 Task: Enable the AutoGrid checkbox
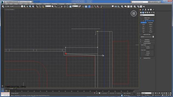pyautogui.click(x=144, y=19)
